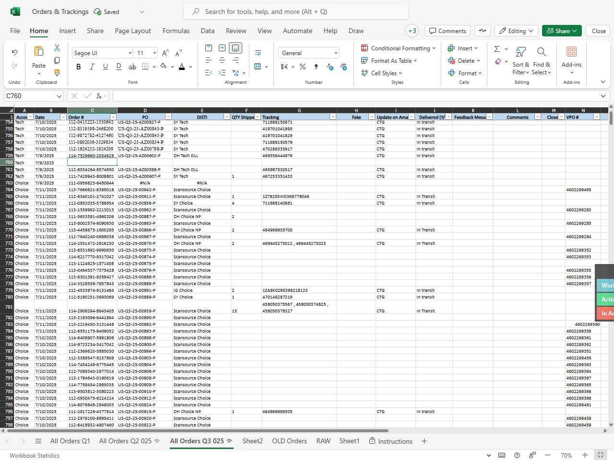The image size is (614, 460).
Task: Switch to the OLD Orders sheet
Action: 289,441
